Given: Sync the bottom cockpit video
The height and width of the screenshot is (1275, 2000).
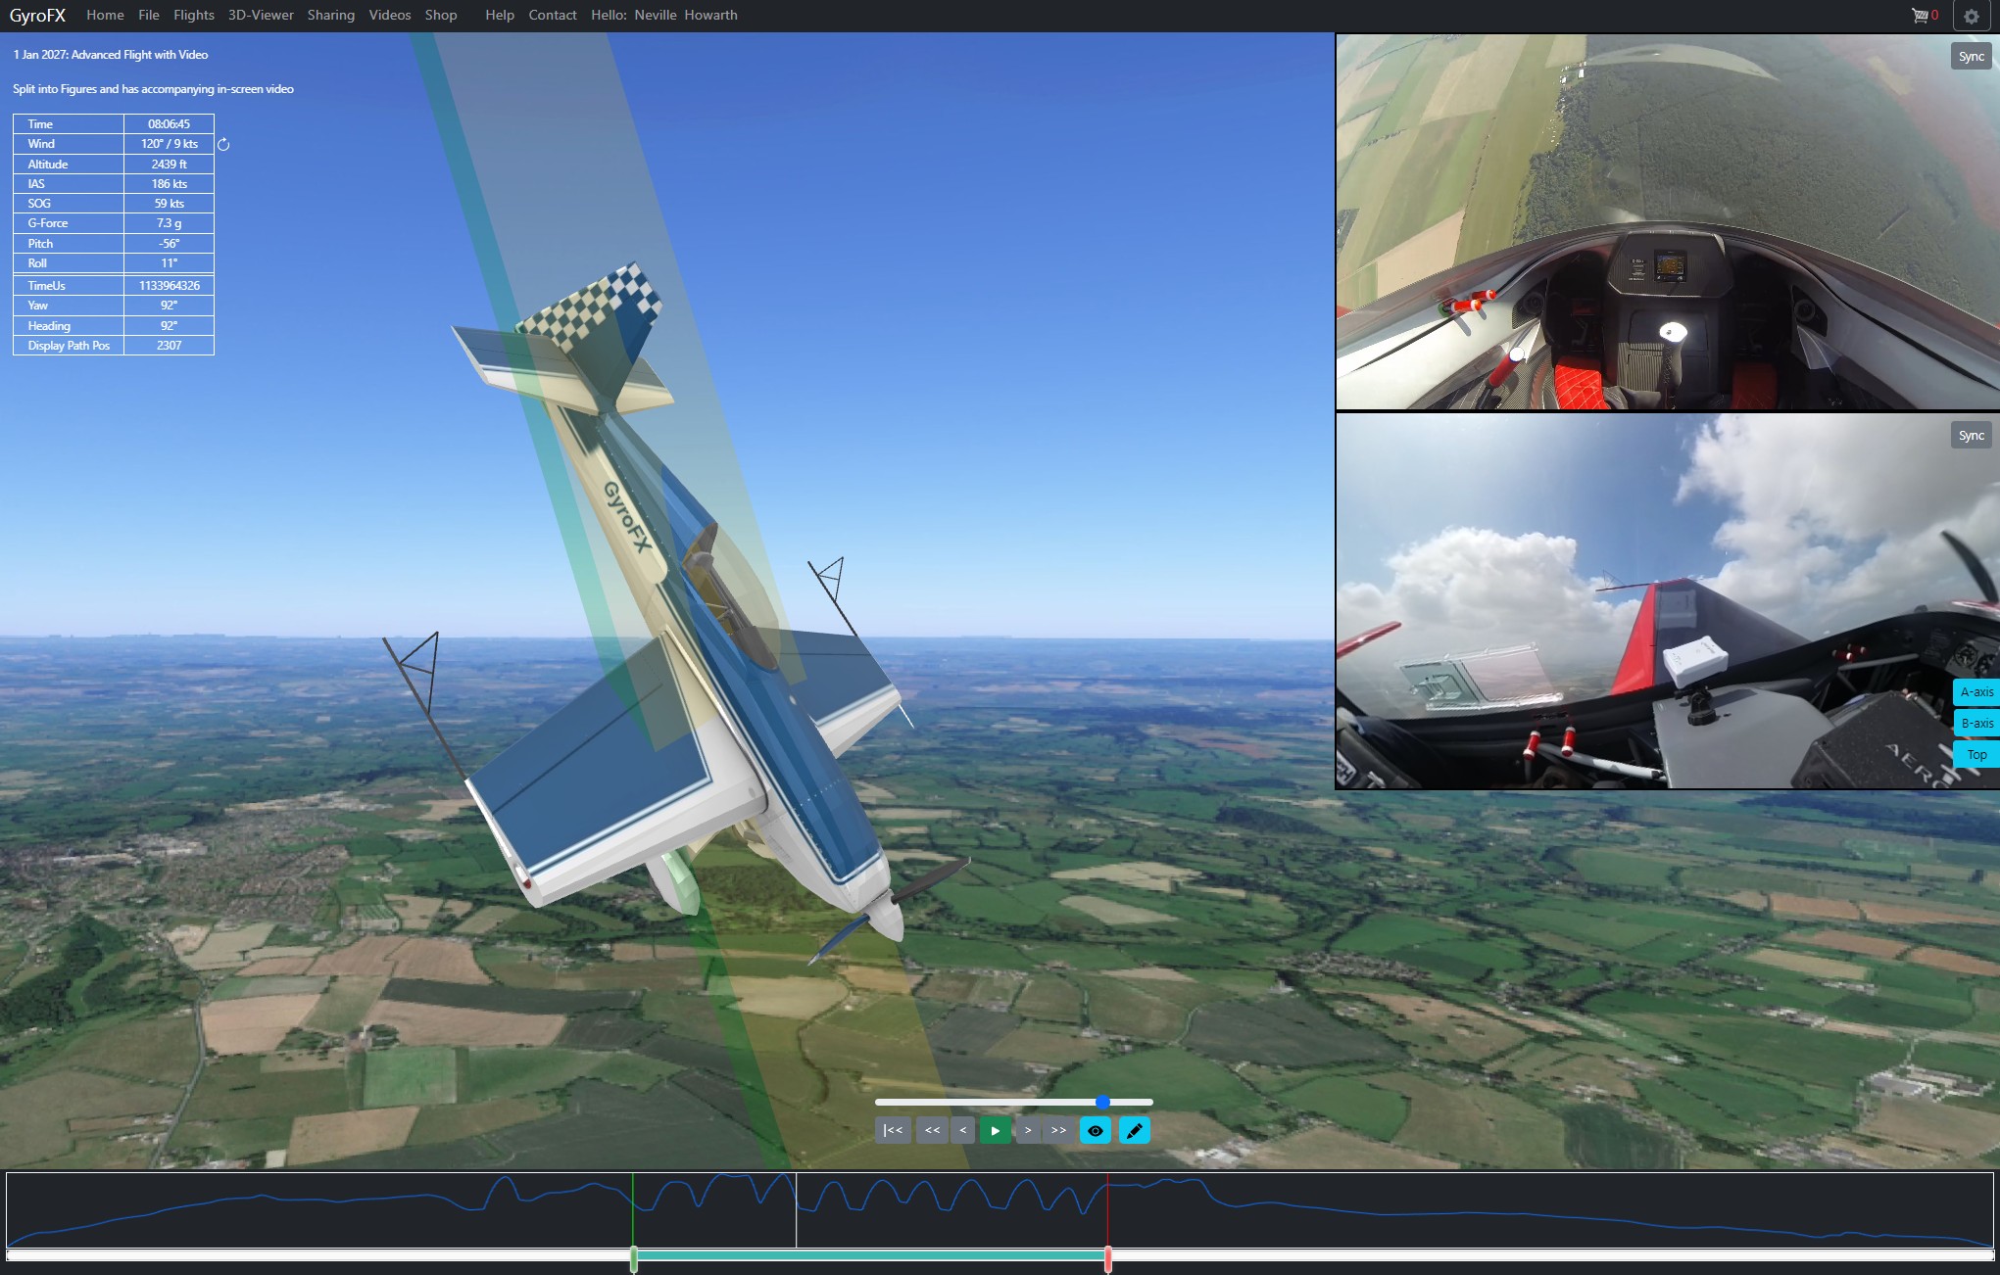Looking at the screenshot, I should (x=1971, y=436).
